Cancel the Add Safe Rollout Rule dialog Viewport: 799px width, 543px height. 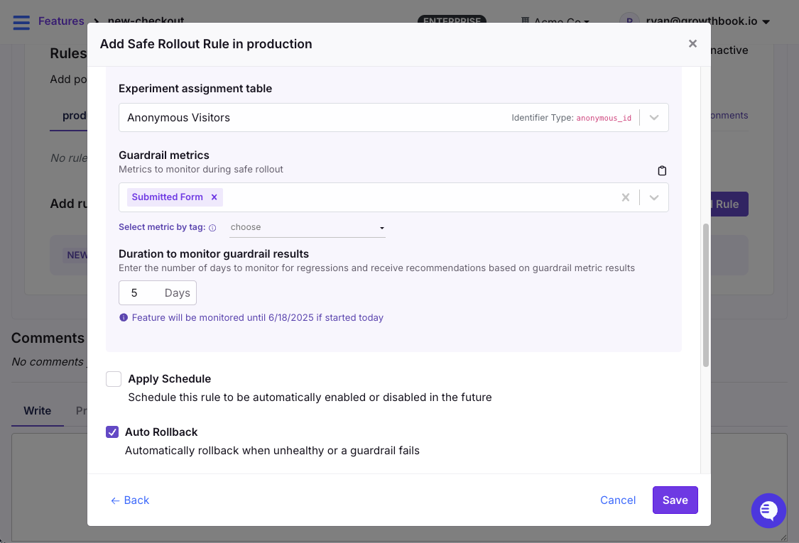pyautogui.click(x=618, y=500)
